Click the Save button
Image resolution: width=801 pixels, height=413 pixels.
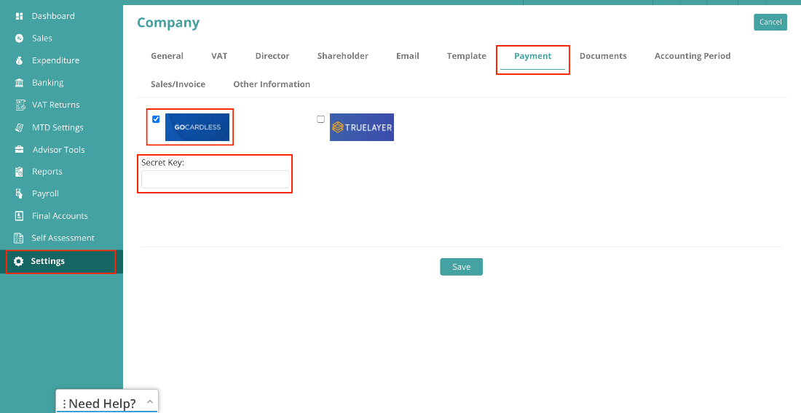click(x=461, y=267)
